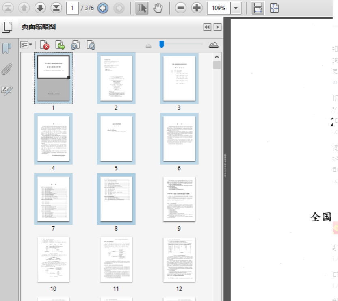338x301 pixels.
Task: Activate the text selection tool
Action: (x=142, y=8)
